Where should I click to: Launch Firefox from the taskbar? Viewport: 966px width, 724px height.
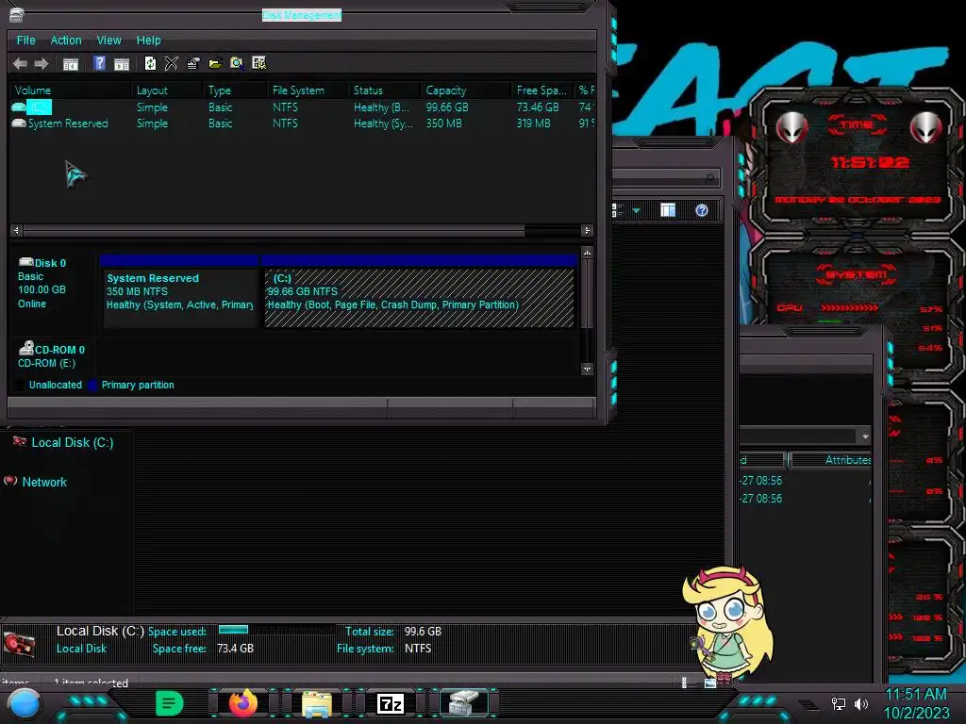point(243,703)
